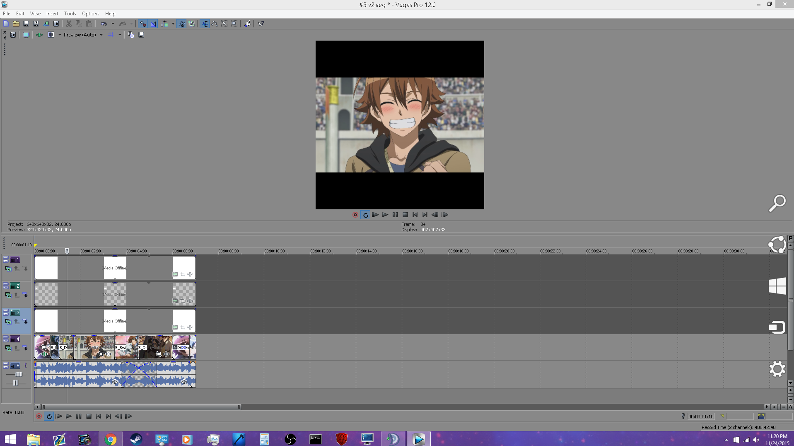Click the Open project folder icon
Viewport: 794px width, 446px height.
click(16, 24)
